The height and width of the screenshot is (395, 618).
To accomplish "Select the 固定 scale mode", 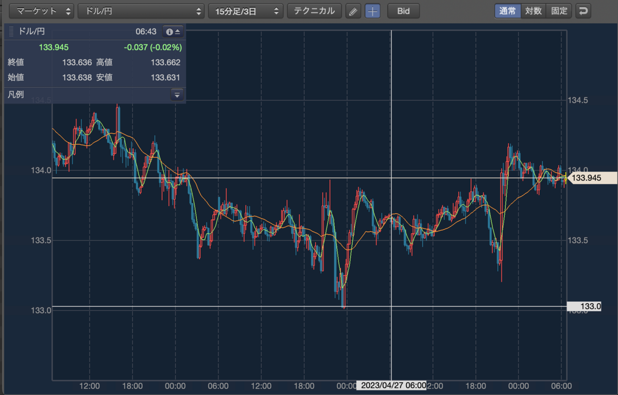I will (559, 11).
